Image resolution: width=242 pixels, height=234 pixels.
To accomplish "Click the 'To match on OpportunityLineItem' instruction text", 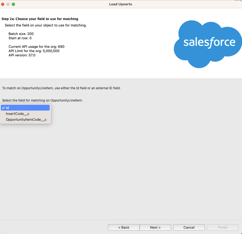I will (61, 88).
